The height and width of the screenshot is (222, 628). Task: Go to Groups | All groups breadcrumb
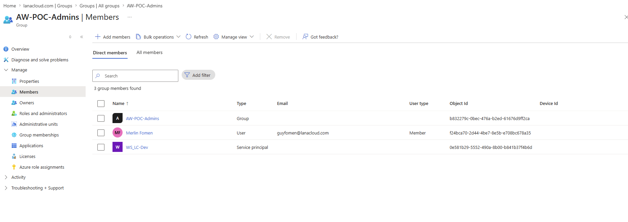99,6
